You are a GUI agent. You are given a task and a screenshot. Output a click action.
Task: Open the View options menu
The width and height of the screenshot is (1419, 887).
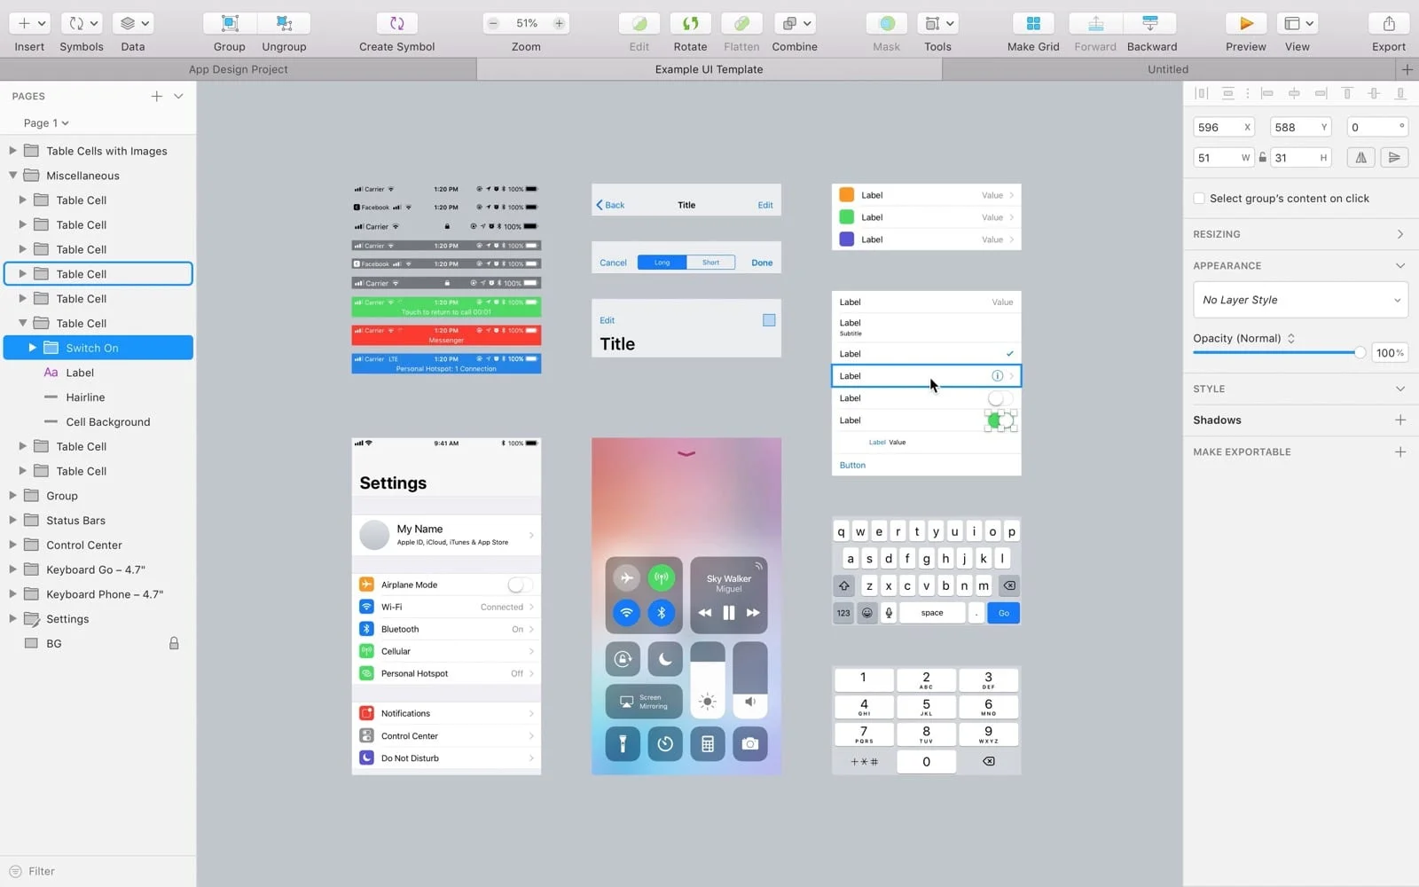pyautogui.click(x=1297, y=23)
